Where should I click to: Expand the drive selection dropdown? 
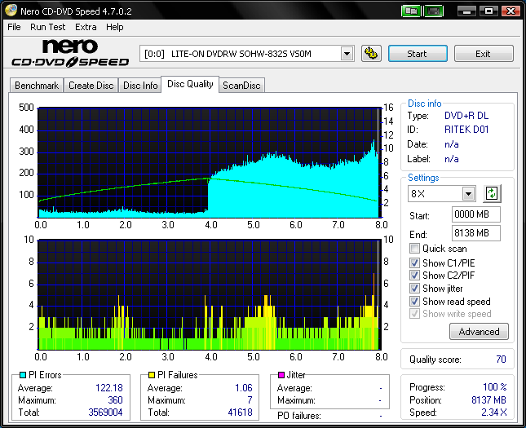pos(347,54)
